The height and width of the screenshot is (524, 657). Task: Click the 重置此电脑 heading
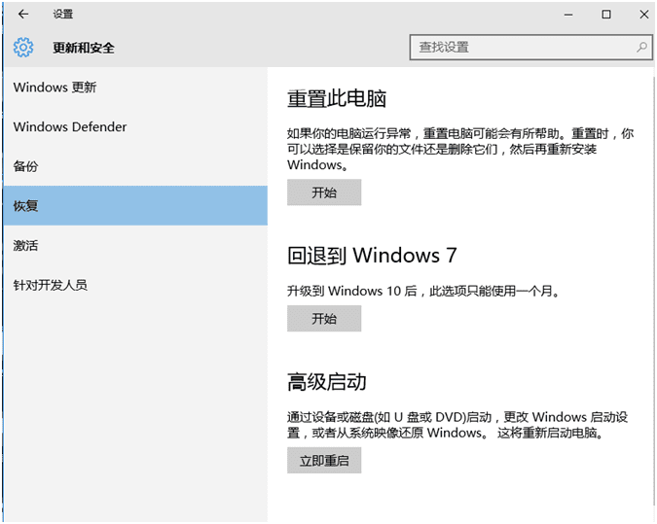coord(337,99)
